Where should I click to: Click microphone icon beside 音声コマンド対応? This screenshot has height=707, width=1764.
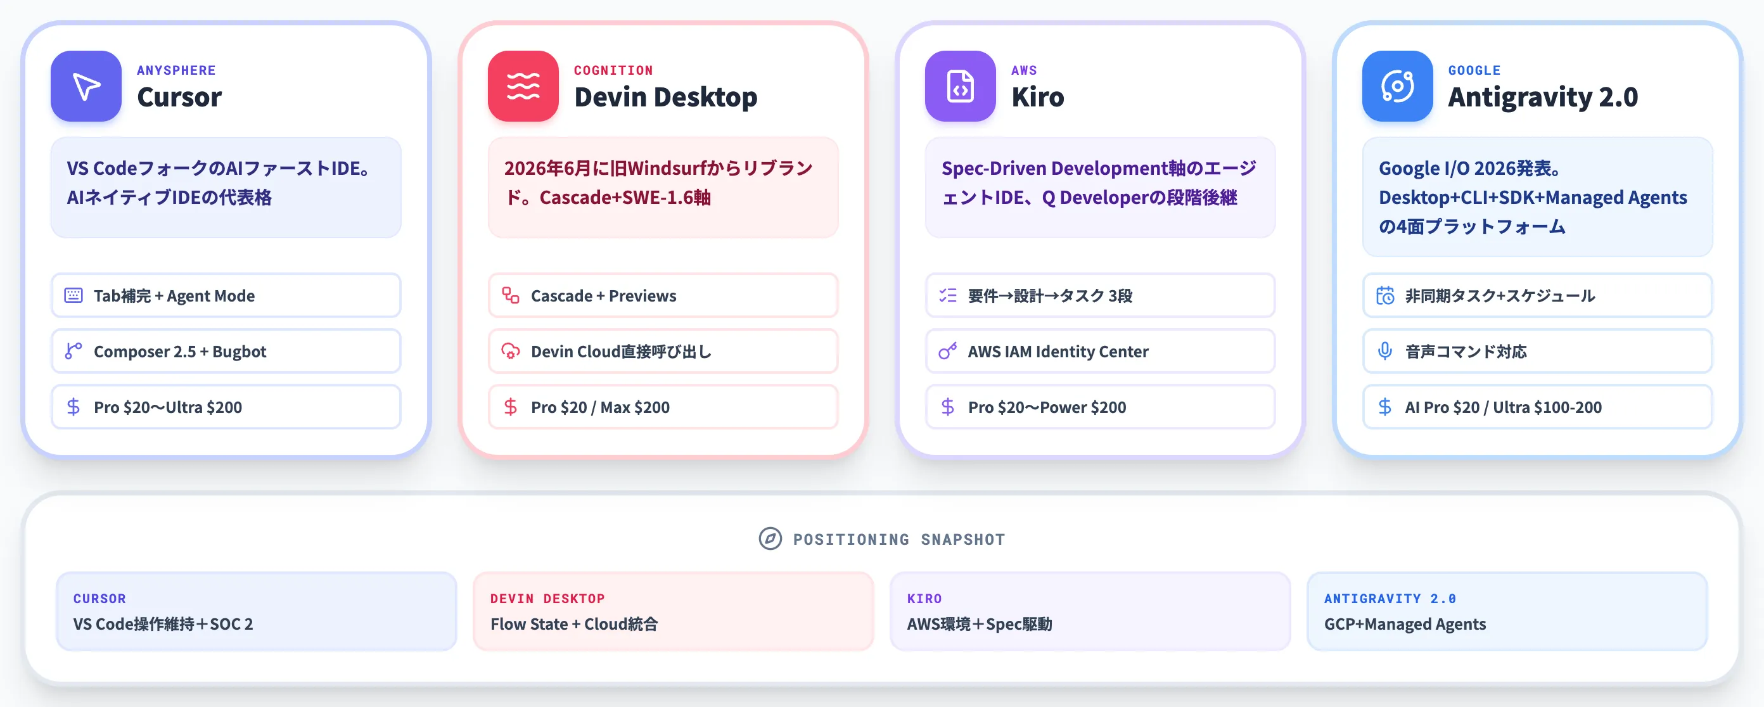(1384, 351)
